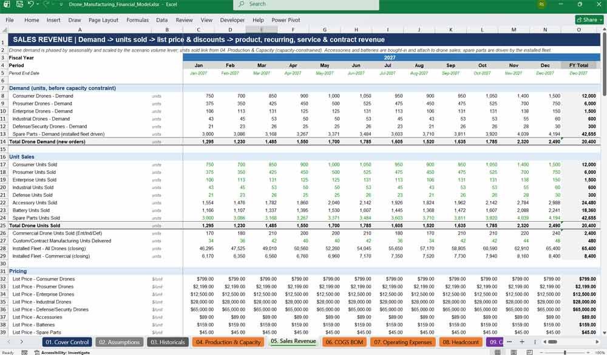This screenshot has height=355, width=607.
Task: Open 08. Headcount sheet tab
Action: pos(461,342)
